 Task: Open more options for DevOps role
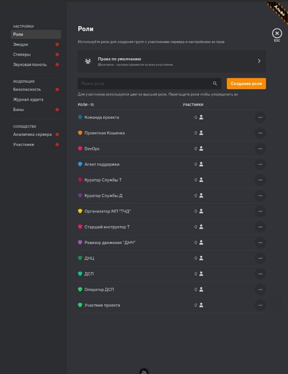[260, 148]
